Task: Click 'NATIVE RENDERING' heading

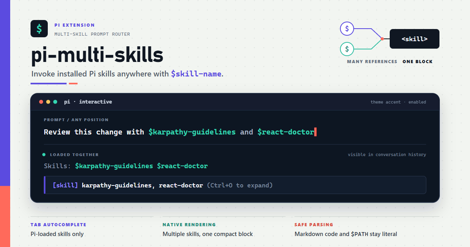Action: click(189, 225)
